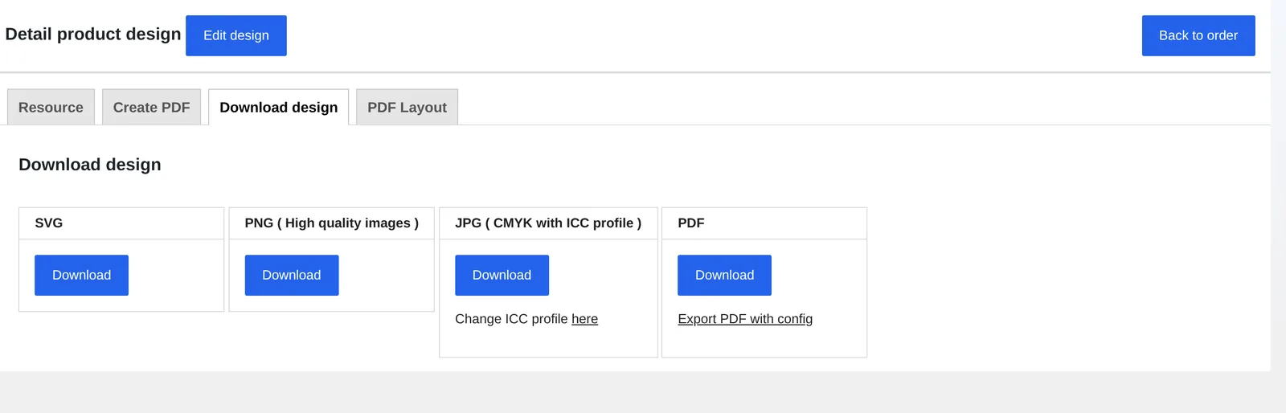Follow the 'here' link to change ICC profile
The width and height of the screenshot is (1286, 413).
click(x=584, y=319)
